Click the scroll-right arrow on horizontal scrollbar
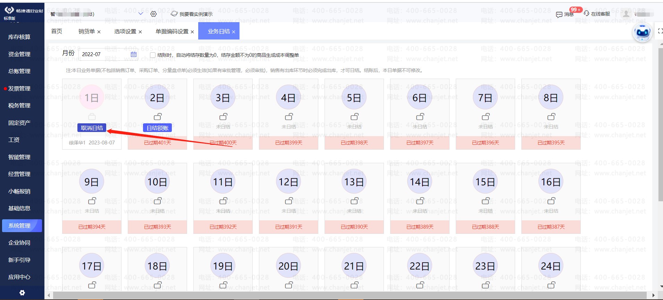The height and width of the screenshot is (300, 663). click(654, 295)
